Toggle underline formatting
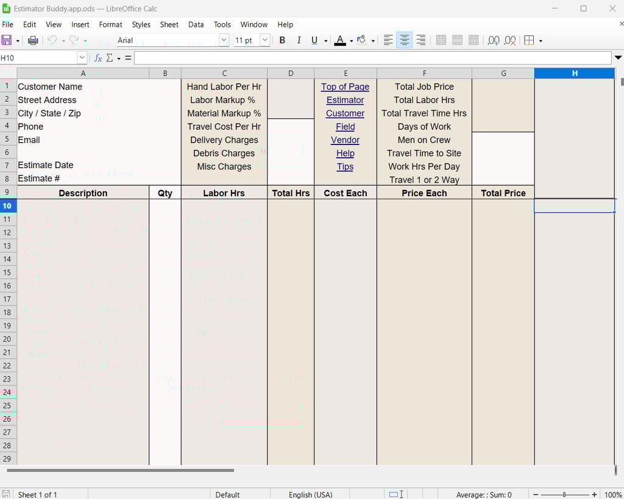Screen dimensions: 624x499 click(x=315, y=40)
